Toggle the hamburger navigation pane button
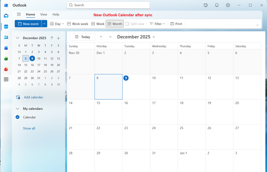Viewport: 267px width, 172px height. pos(19,14)
